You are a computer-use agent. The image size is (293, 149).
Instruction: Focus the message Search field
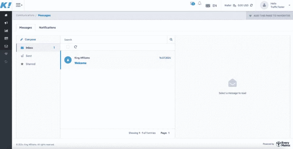[114, 40]
